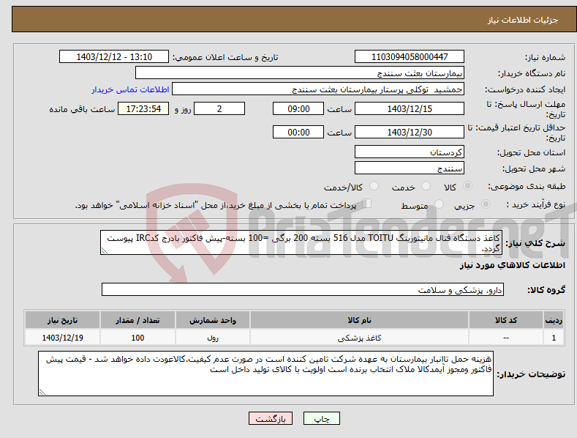Click the اطلاعات کالاهای مورد نیاز heading
577x438 pixels.
tap(512, 265)
